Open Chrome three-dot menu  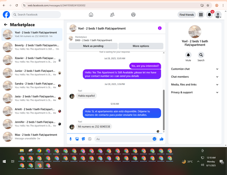(x=223, y=5)
